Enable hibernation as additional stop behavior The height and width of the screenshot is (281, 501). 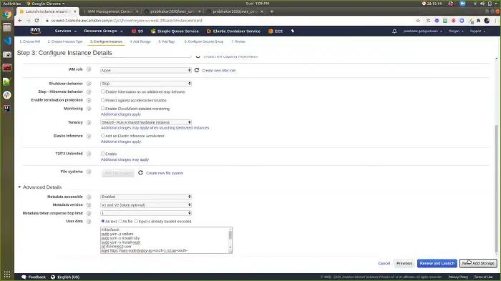[x=103, y=92]
